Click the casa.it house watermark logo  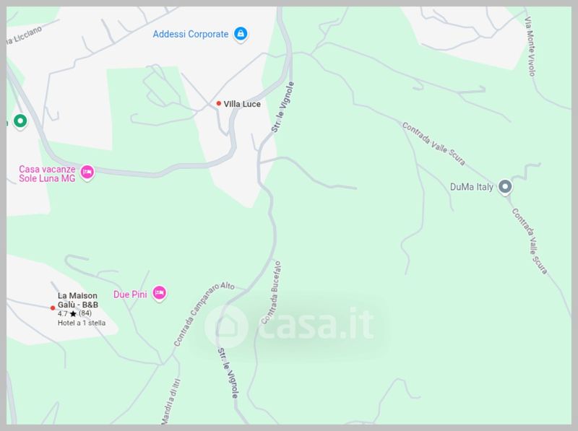point(226,326)
